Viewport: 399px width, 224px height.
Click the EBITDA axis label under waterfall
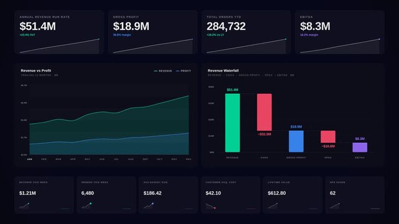point(360,157)
